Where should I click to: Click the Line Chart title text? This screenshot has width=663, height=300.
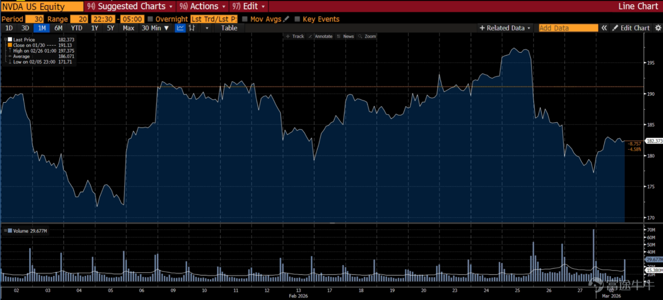pyautogui.click(x=638, y=6)
